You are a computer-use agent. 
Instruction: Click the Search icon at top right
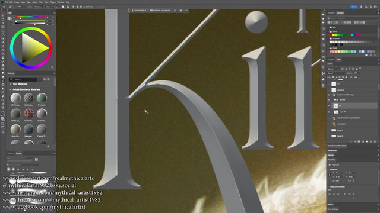(366, 7)
